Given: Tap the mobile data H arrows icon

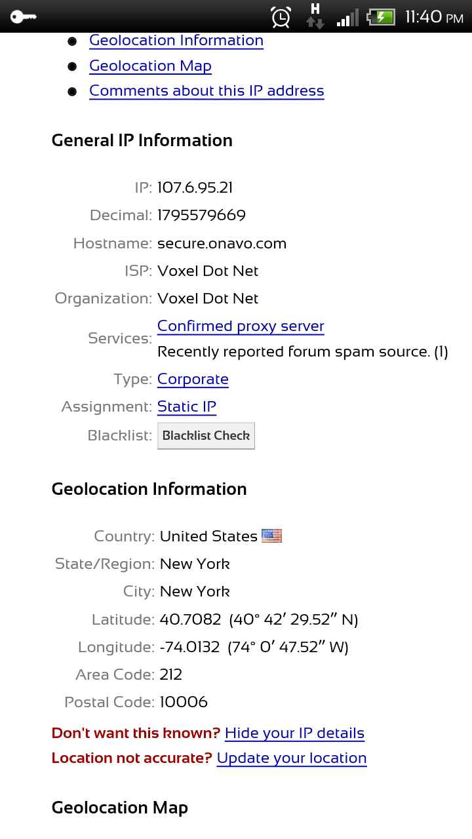Looking at the screenshot, I should click(315, 16).
